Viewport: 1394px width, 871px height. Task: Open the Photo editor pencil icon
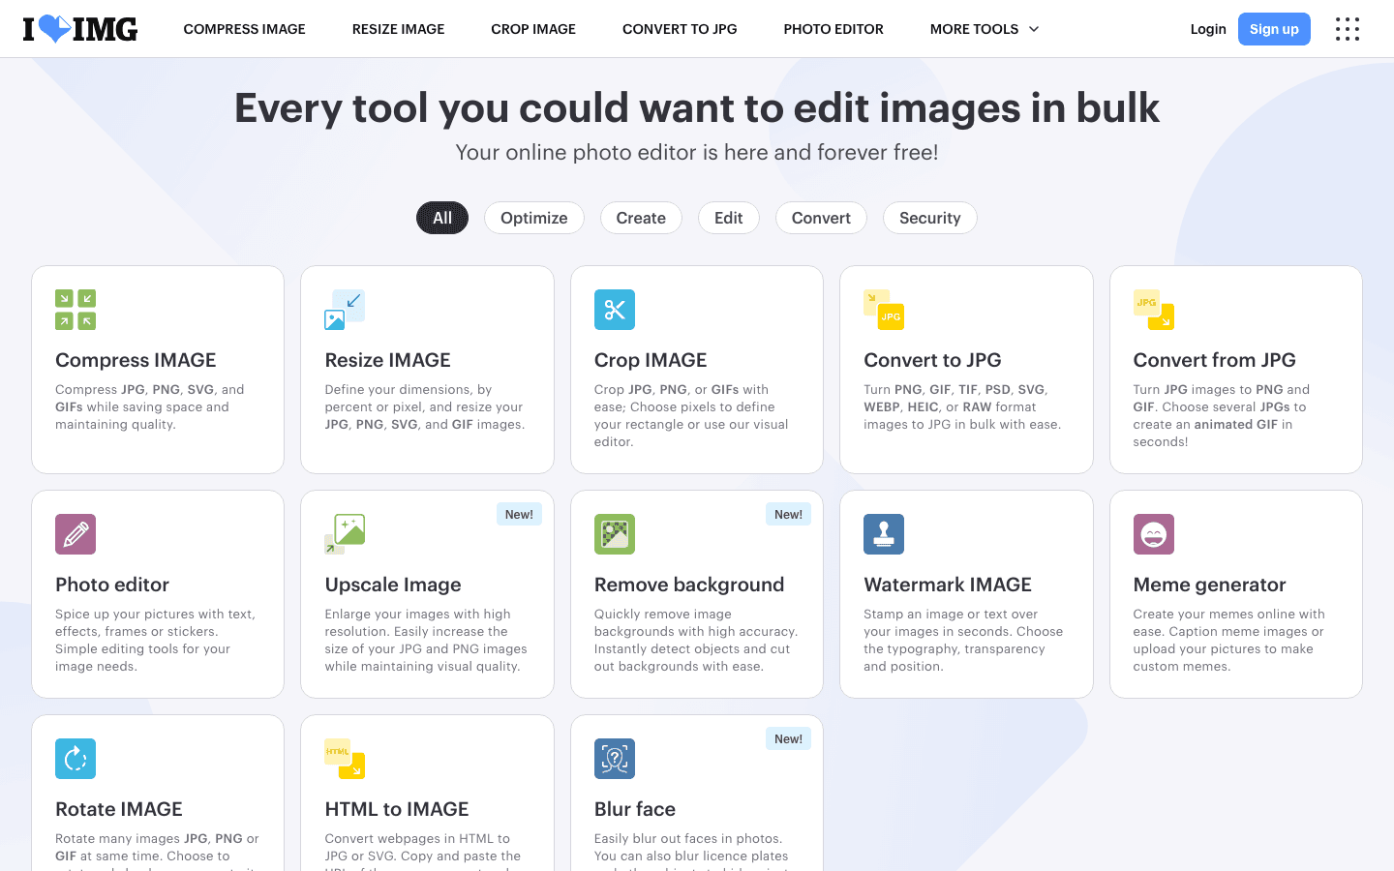pyautogui.click(x=76, y=534)
